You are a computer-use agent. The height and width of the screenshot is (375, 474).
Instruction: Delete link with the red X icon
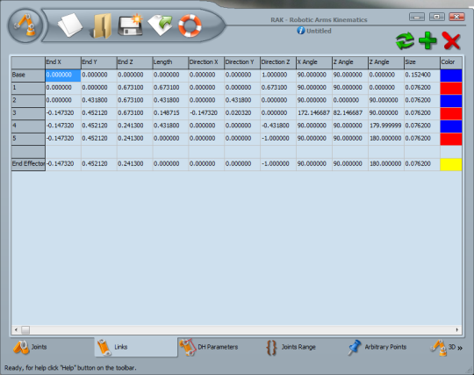(451, 40)
